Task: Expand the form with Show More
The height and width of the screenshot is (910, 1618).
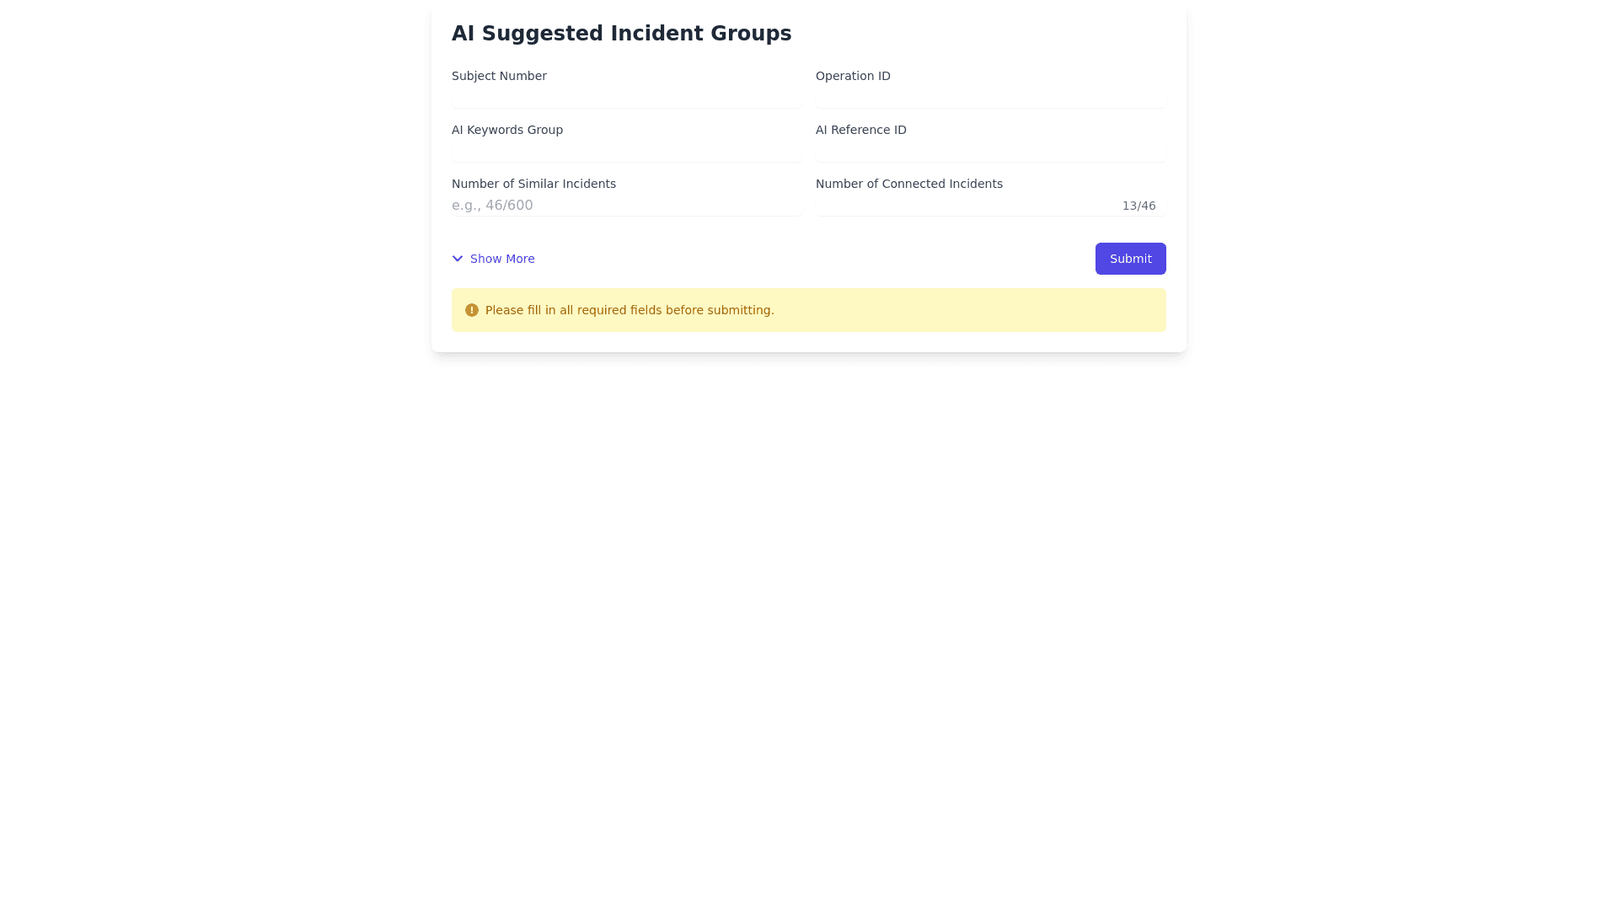Action: (x=502, y=259)
